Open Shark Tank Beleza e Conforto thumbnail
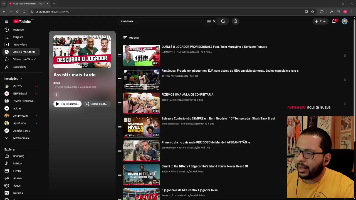Image resolution: width=356 pixels, height=200 pixels. pos(142,127)
